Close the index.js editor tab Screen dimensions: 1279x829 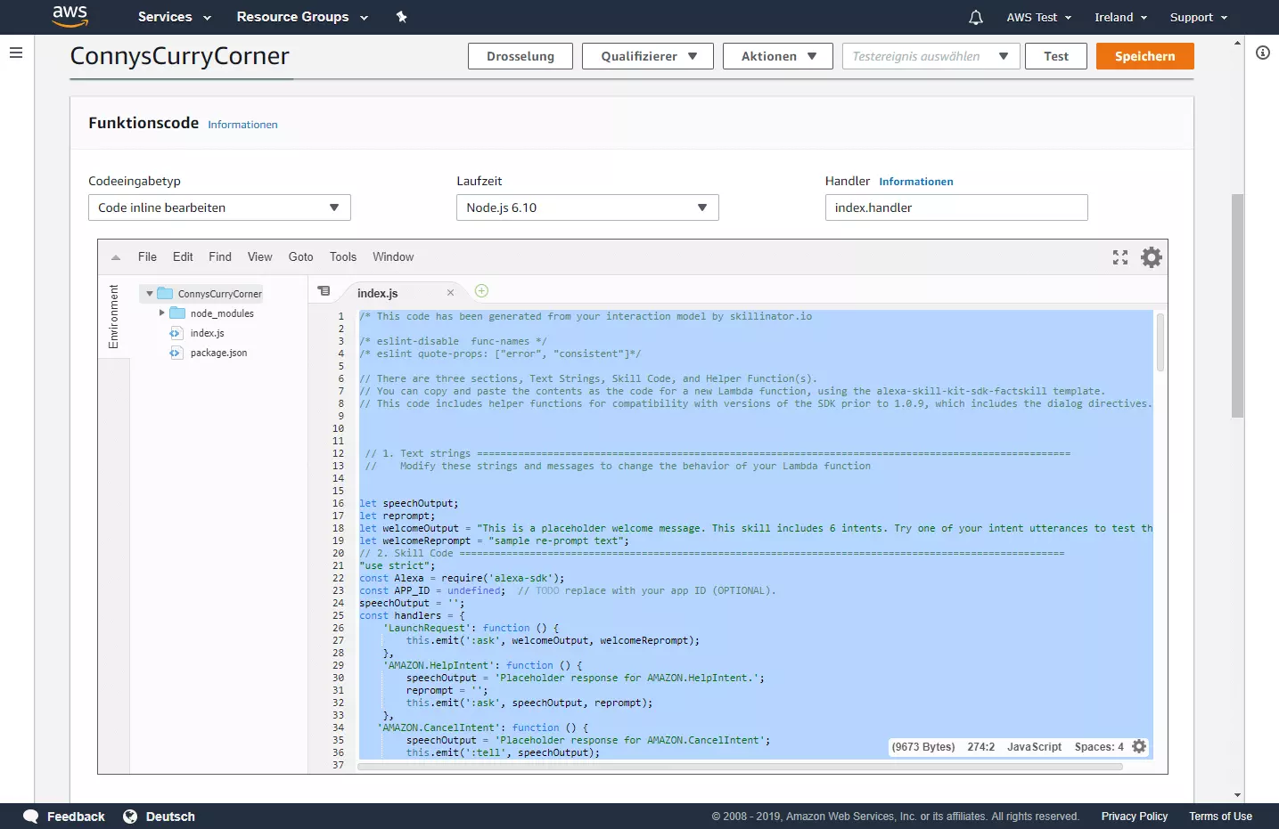click(x=450, y=293)
